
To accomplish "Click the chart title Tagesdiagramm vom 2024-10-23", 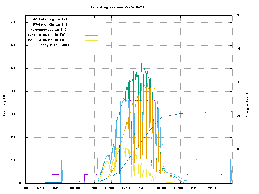I will (x=117, y=7).
